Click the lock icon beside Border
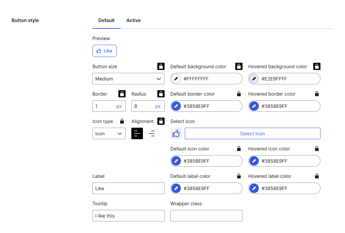The width and height of the screenshot is (345, 233). click(x=122, y=94)
